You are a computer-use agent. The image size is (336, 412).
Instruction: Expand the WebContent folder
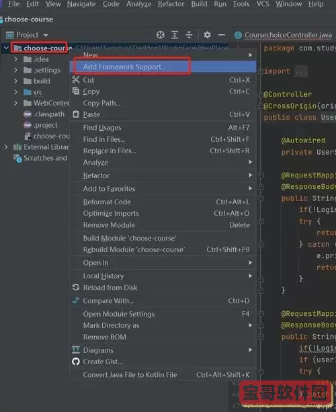point(15,103)
